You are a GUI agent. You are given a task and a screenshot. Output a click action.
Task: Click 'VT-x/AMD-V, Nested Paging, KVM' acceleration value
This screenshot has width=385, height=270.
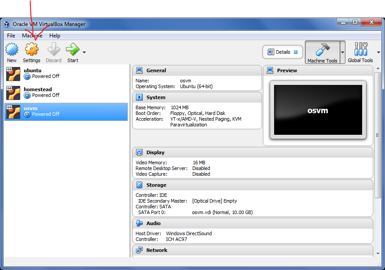pos(206,119)
